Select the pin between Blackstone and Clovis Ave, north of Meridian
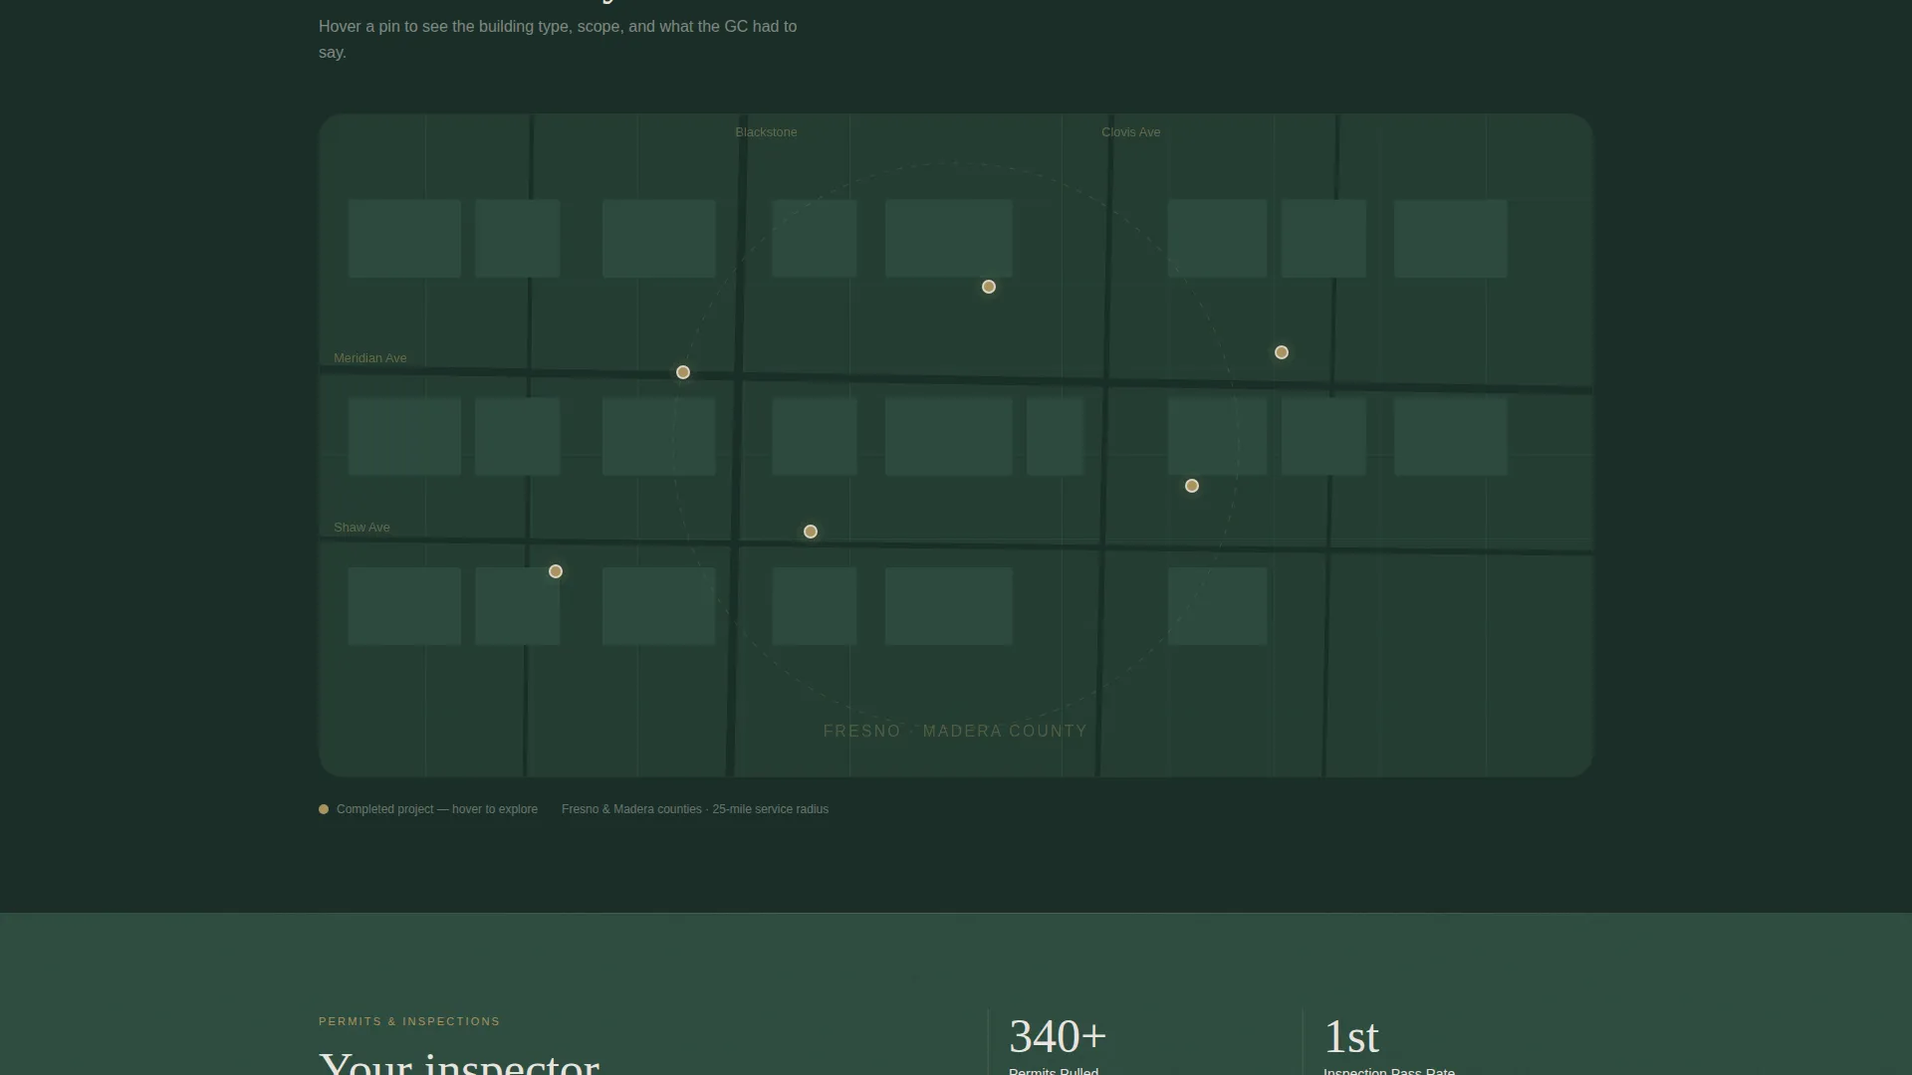The width and height of the screenshot is (1912, 1075). [x=989, y=287]
